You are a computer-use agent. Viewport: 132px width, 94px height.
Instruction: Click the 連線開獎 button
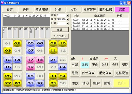tap(42, 10)
